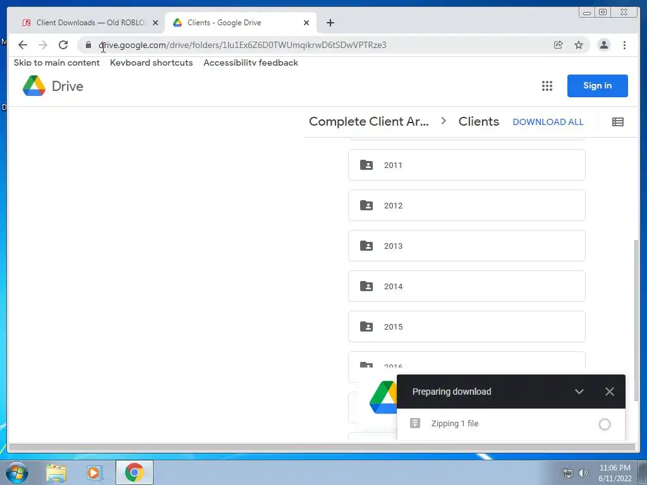Click the Google Drive logo
The image size is (647, 485).
pos(53,86)
